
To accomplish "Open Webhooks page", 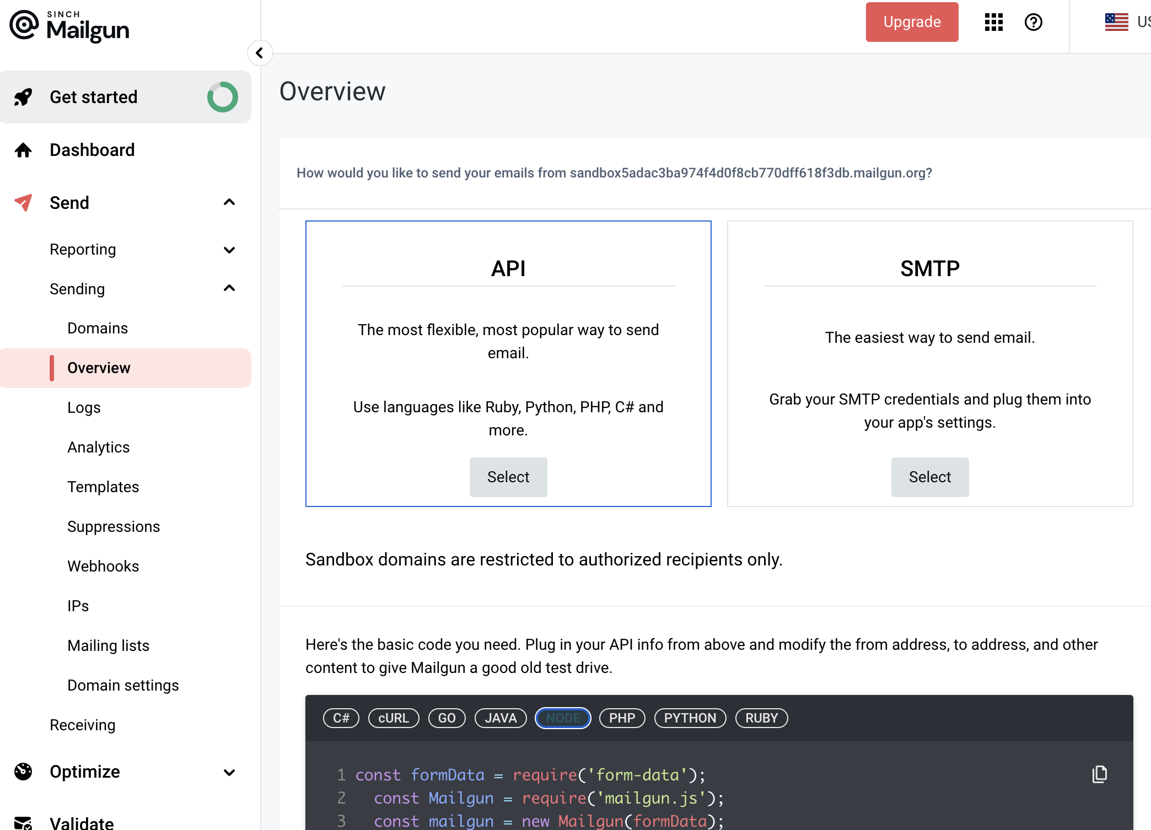I will tap(103, 566).
